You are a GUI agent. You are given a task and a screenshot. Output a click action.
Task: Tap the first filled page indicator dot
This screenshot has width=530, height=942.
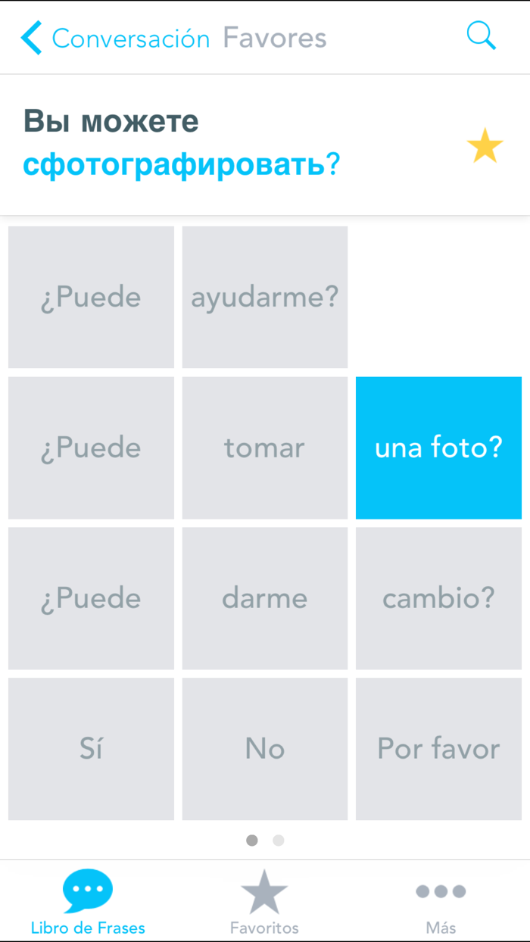pyautogui.click(x=252, y=840)
